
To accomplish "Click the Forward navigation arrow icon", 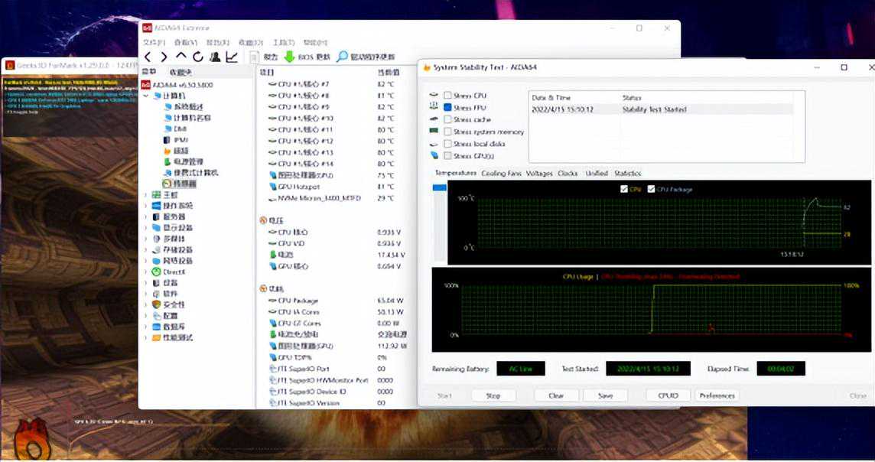I will [164, 57].
